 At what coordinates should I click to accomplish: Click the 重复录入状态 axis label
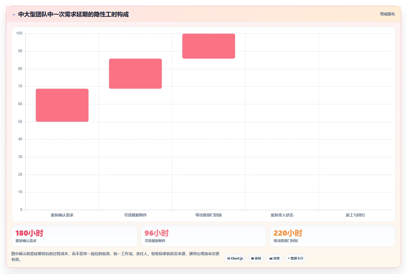282,215
